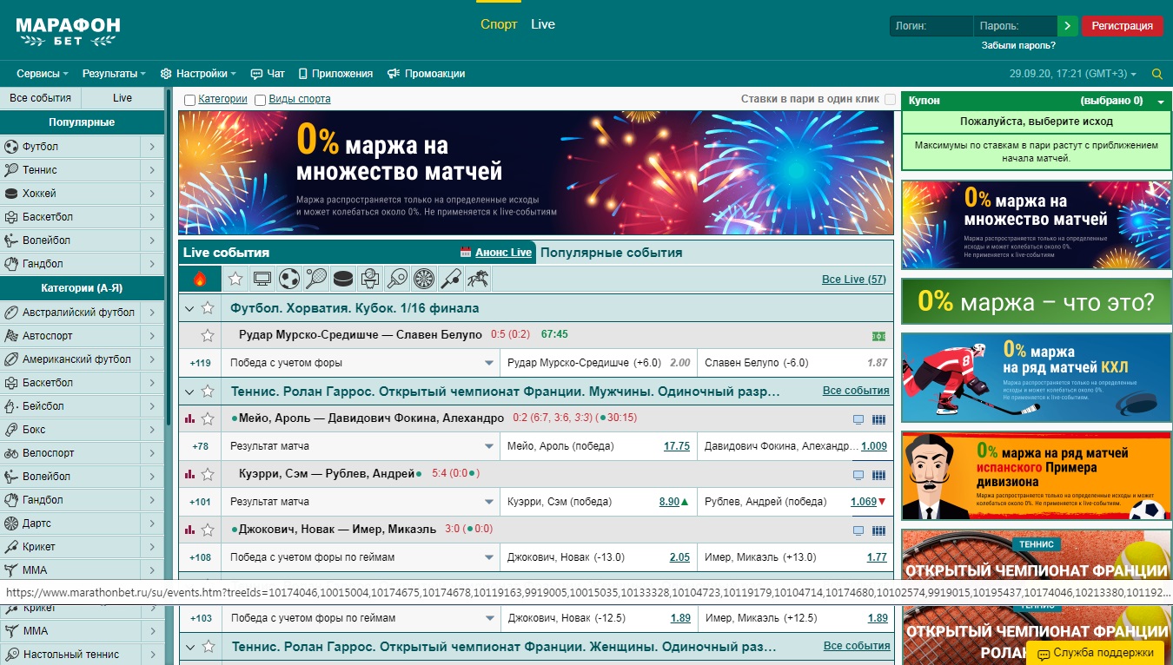The width and height of the screenshot is (1173, 665).
Task: Switch to the Live top tab
Action: coord(543,24)
